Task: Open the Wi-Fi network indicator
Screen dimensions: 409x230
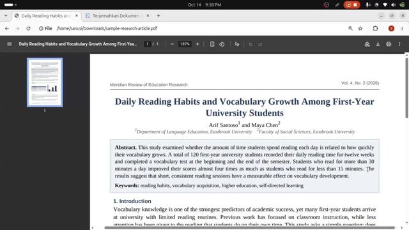Action: [x=385, y=4]
